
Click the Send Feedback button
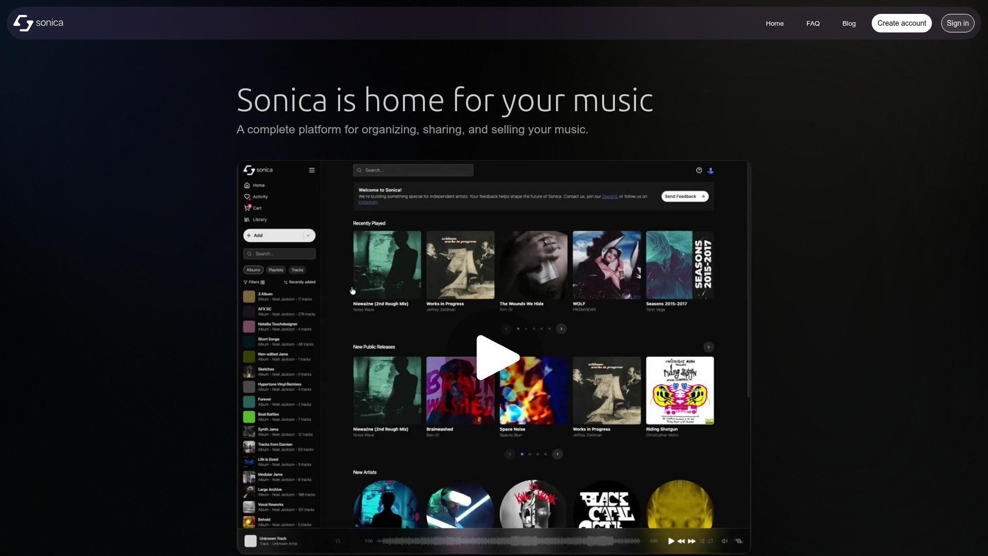point(685,197)
